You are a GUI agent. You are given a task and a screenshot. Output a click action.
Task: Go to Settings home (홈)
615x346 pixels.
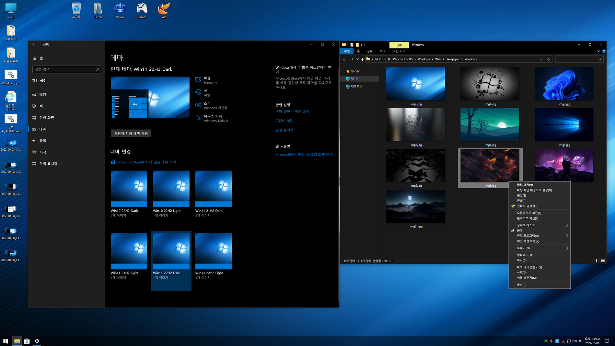(x=38, y=58)
